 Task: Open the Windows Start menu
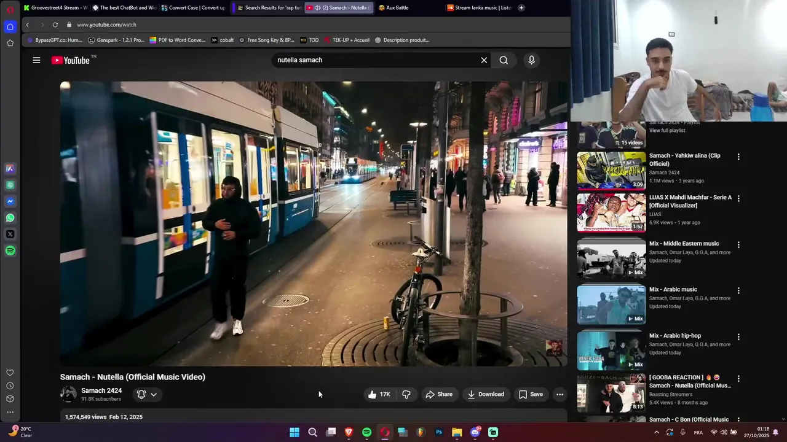click(295, 432)
